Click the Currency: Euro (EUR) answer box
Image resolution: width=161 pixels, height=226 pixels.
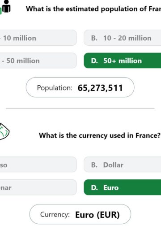click(80, 214)
